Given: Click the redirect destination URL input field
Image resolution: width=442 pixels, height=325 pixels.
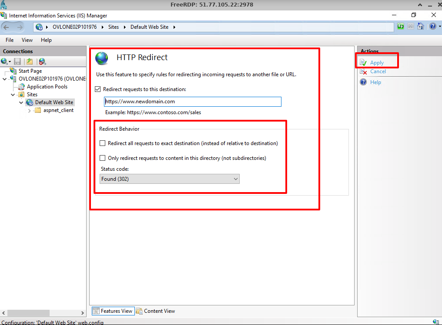Looking at the screenshot, I should click(x=193, y=102).
